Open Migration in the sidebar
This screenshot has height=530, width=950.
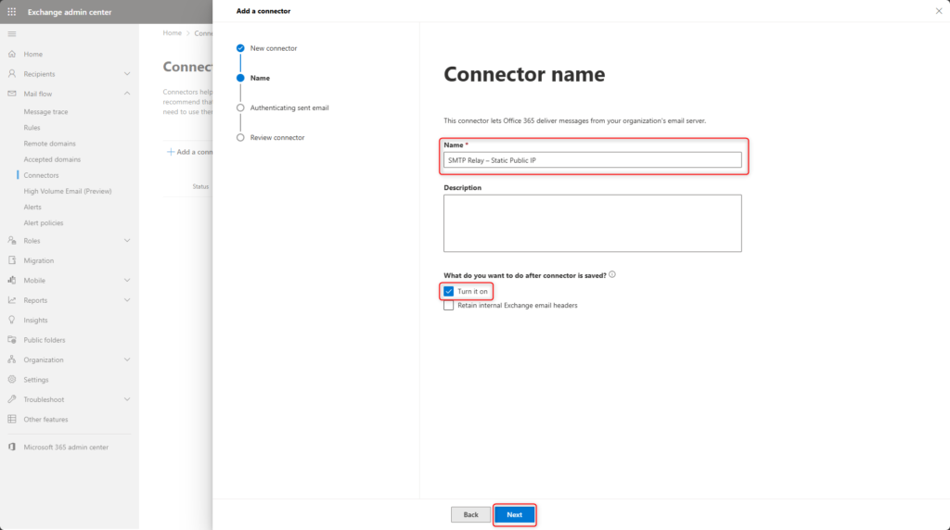coord(39,260)
